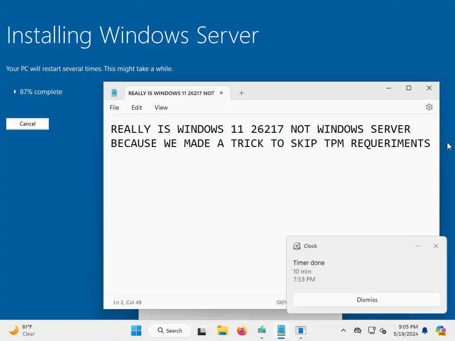The width and height of the screenshot is (455, 341).
Task: Launch File Explorer from taskbar
Action: [x=222, y=330]
